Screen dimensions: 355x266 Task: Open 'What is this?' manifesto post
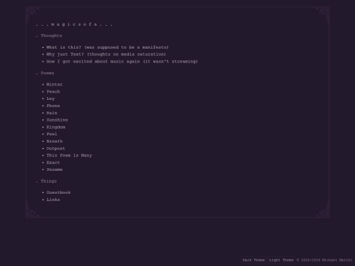(108, 47)
